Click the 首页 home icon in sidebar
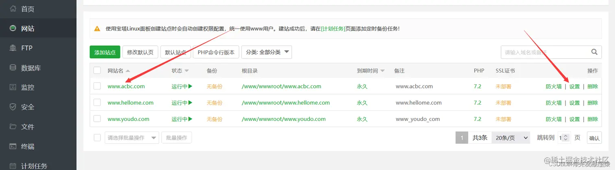 click(x=13, y=9)
